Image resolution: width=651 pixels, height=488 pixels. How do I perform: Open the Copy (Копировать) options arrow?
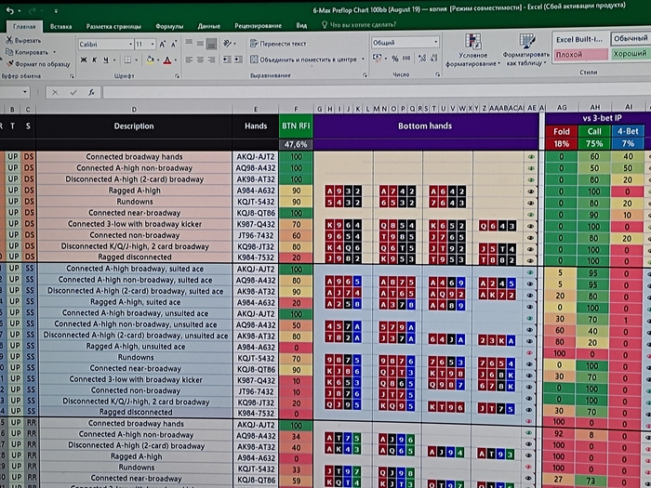[54, 52]
